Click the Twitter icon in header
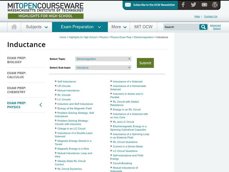The height and width of the screenshot is (172, 229). pyautogui.click(x=194, y=5)
